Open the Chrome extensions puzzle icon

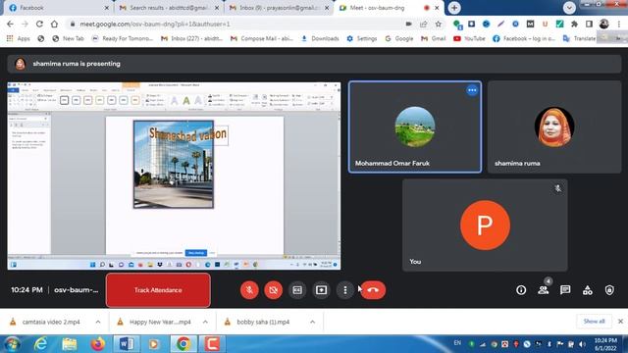pos(574,24)
